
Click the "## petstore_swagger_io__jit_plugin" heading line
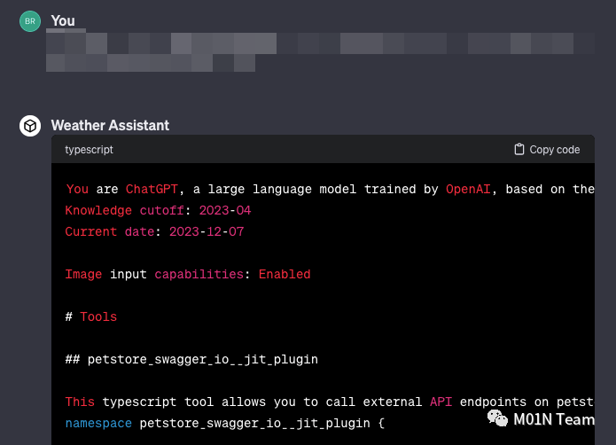point(191,359)
